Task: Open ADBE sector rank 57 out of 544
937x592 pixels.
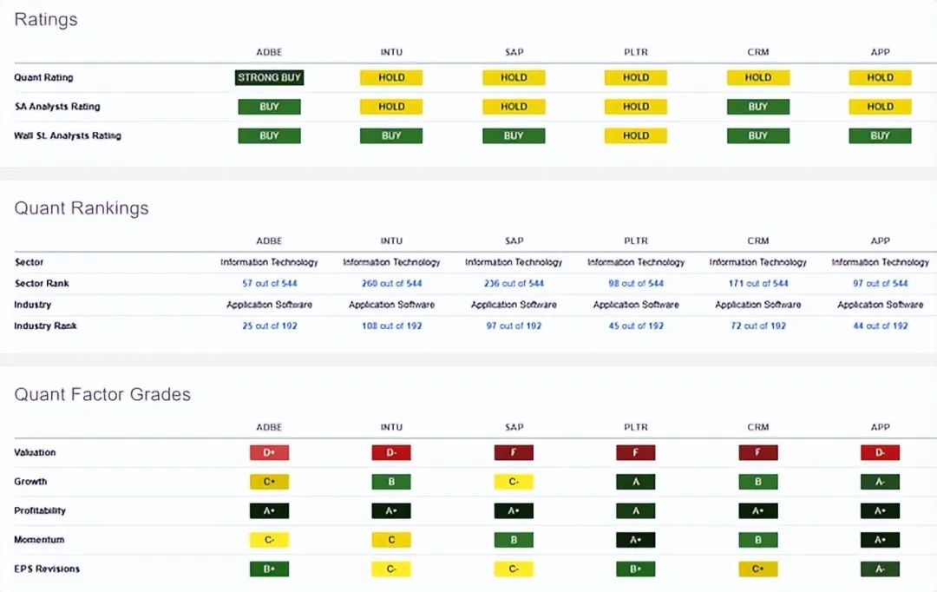Action: pyautogui.click(x=270, y=284)
